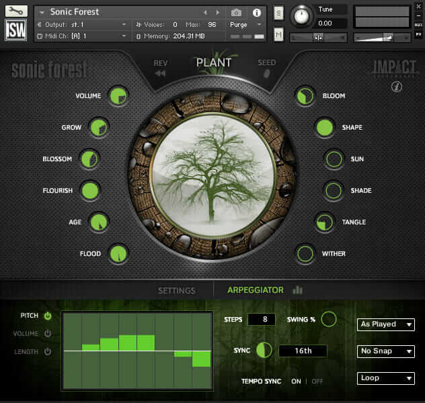This screenshot has height=403, width=425.
Task: Enable the PITCH power button
Action: click(x=48, y=316)
